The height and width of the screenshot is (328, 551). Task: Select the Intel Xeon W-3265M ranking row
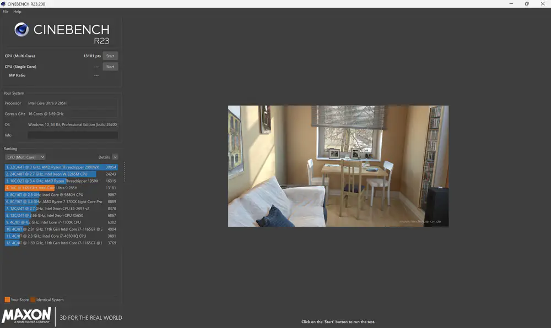61,174
